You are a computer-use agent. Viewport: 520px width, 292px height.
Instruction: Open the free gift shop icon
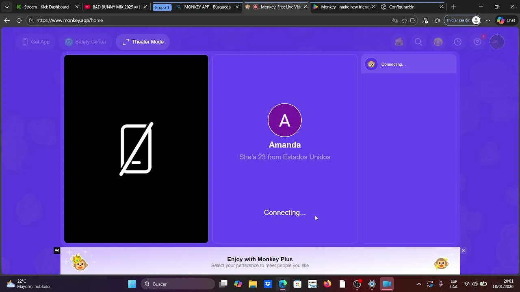tap(399, 42)
